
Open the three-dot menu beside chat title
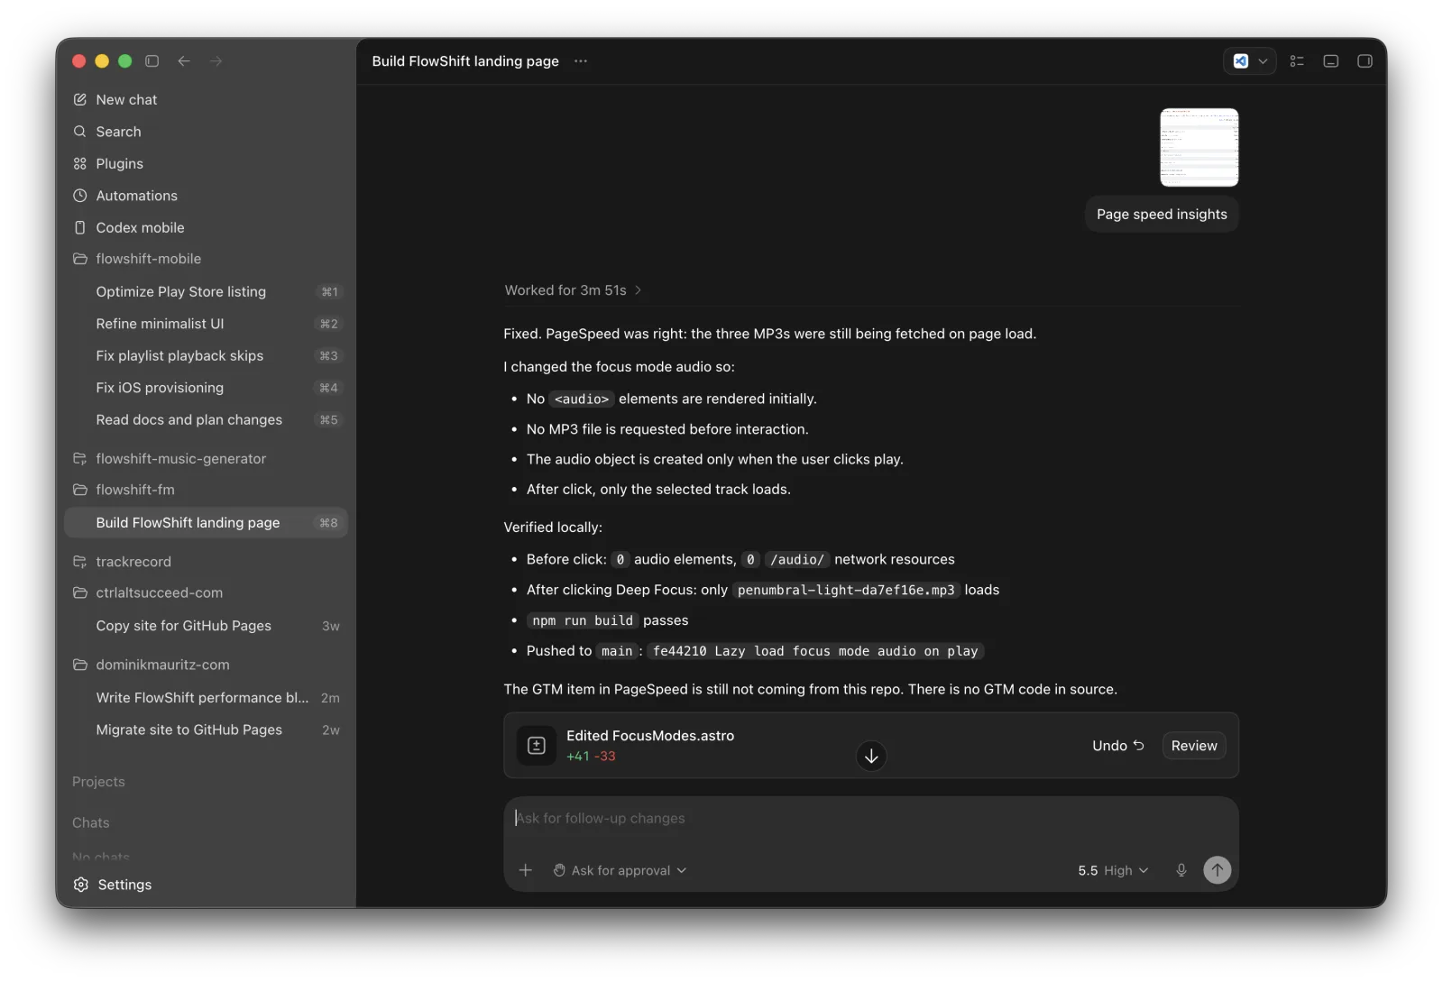(x=581, y=61)
